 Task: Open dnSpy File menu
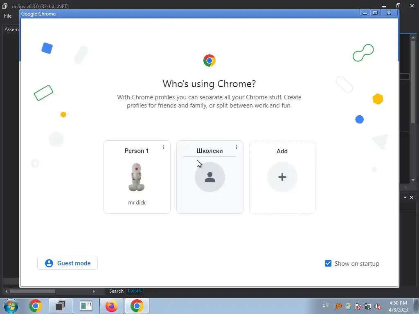click(x=8, y=16)
